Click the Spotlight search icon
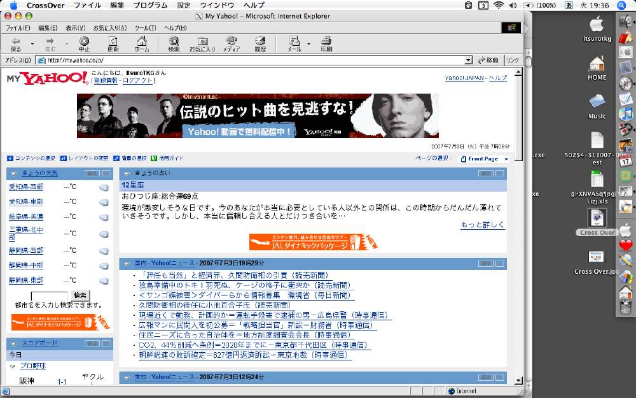The width and height of the screenshot is (636, 398). pyautogui.click(x=621, y=5)
